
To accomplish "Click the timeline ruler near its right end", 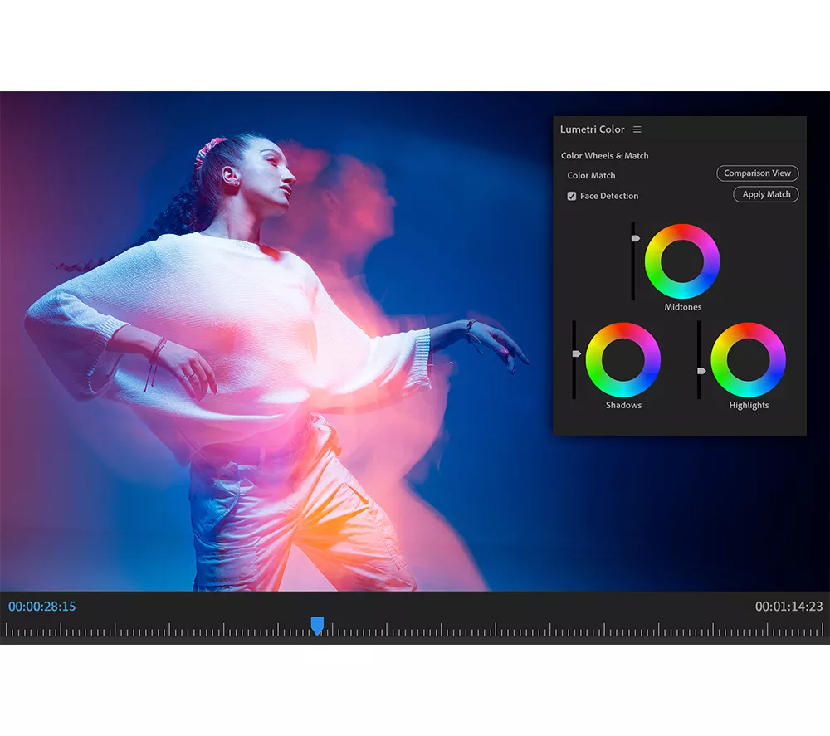I will (x=797, y=632).
